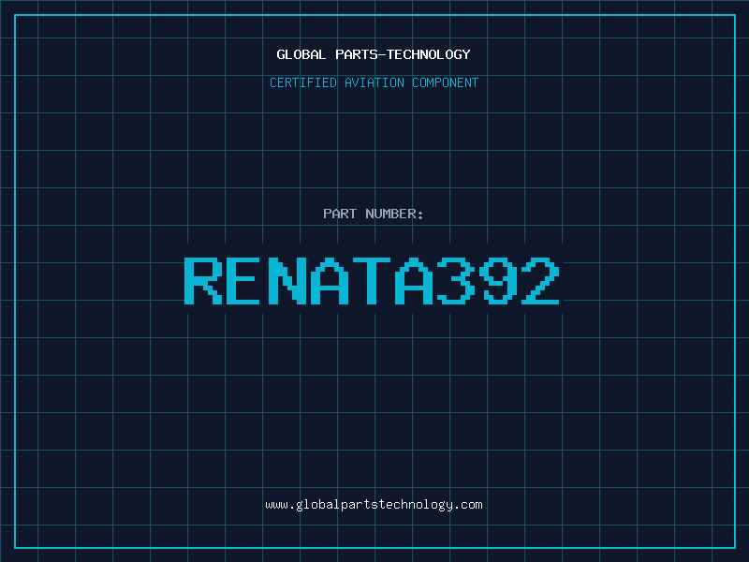Click the word PART in the label
The height and width of the screenshot is (562, 749).
point(339,214)
